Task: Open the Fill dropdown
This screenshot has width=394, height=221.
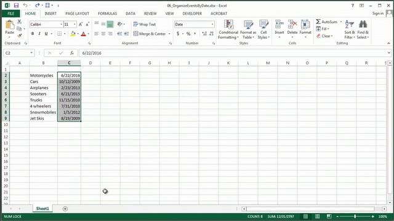Action: click(x=323, y=29)
